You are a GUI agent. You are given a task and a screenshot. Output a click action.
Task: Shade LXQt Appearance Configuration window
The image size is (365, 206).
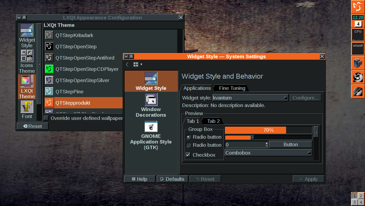click(x=24, y=17)
